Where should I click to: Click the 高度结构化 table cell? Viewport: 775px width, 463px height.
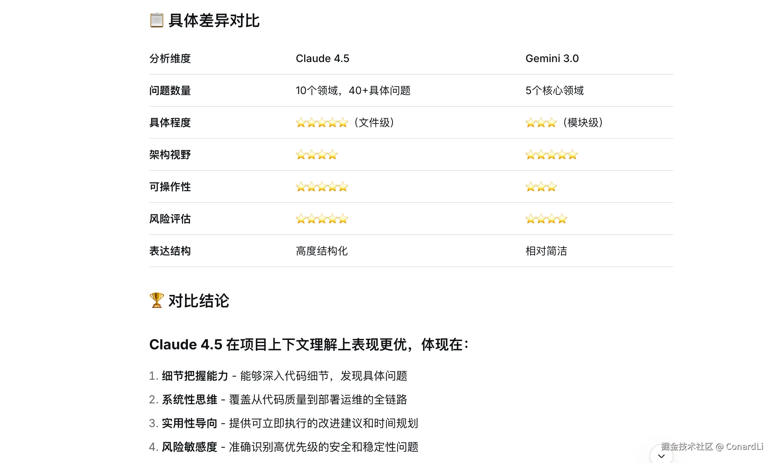tap(322, 251)
